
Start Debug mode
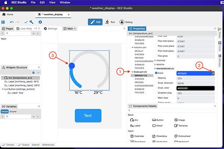126,22
